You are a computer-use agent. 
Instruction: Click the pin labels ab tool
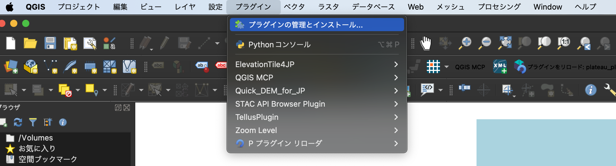pyautogui.click(x=202, y=67)
